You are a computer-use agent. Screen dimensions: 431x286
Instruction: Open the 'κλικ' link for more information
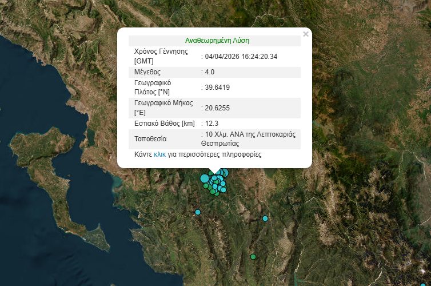click(159, 154)
